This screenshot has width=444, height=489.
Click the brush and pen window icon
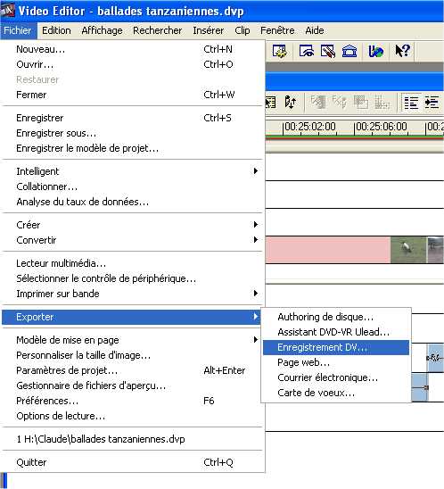point(328,51)
